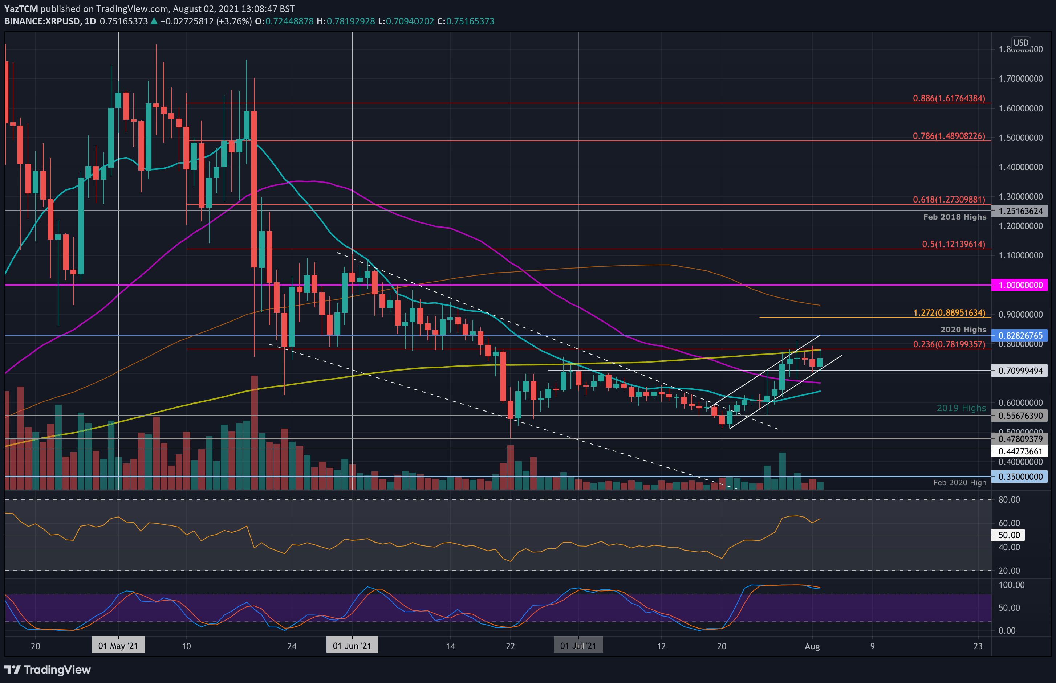Click the 0.55676390 price axis label
Image resolution: width=1056 pixels, height=683 pixels.
point(1020,416)
